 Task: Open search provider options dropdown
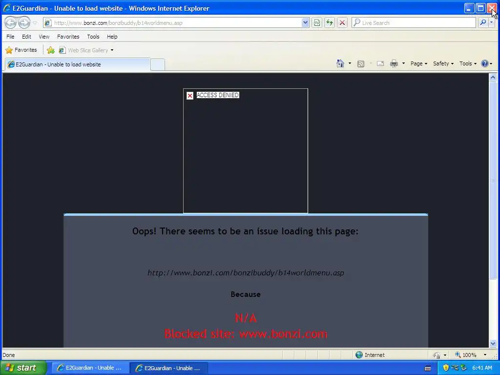[492, 22]
